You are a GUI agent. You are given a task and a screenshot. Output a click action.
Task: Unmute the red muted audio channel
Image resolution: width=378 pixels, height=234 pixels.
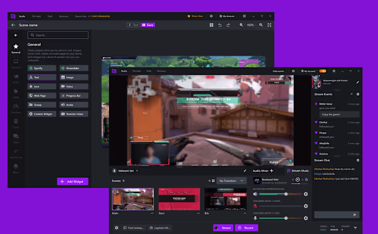pyautogui.click(x=255, y=206)
